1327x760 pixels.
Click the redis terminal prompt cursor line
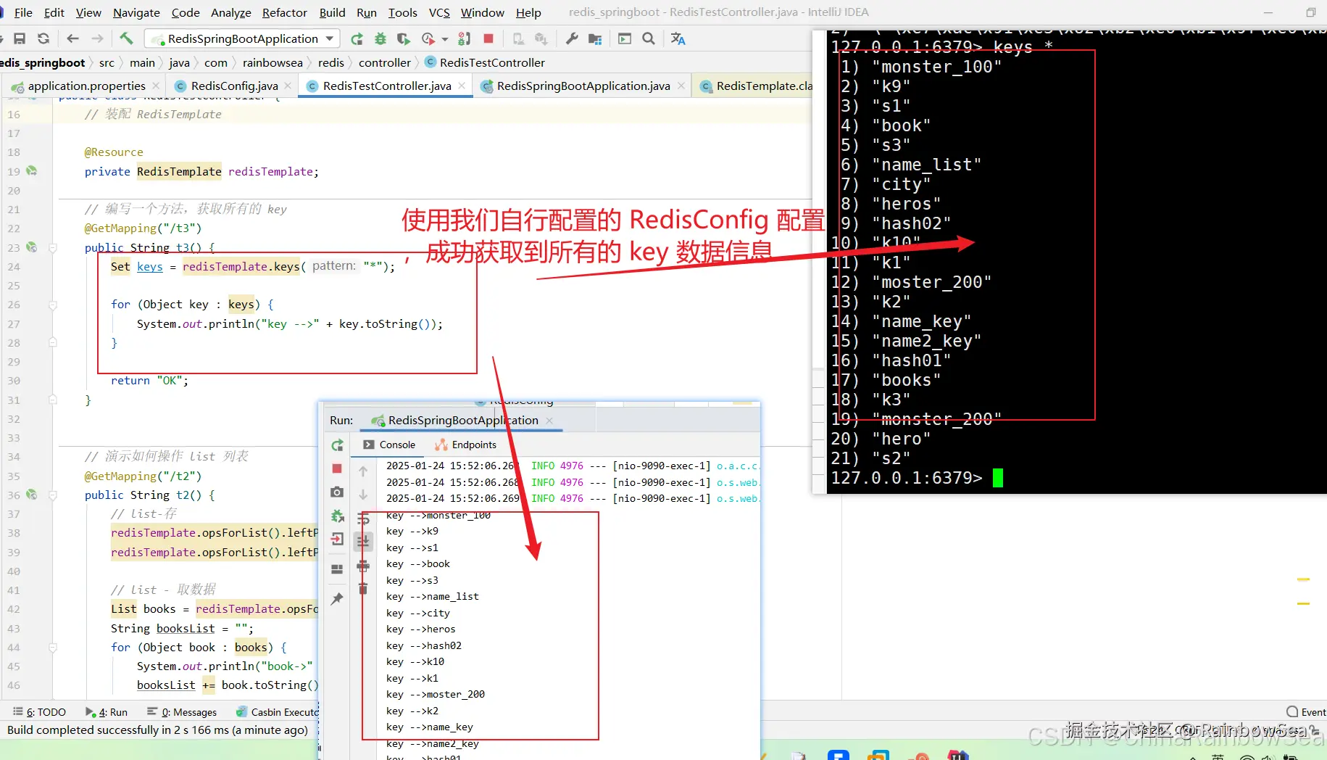tap(917, 478)
